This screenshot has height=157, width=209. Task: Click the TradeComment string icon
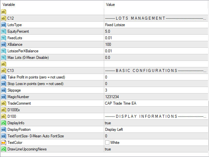4,103
